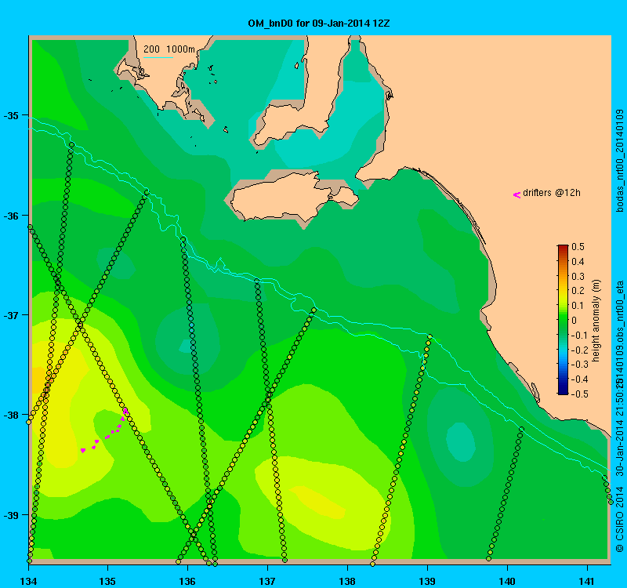Click the 0.5 label on the color bar
The image size is (627, 588).
point(578,247)
